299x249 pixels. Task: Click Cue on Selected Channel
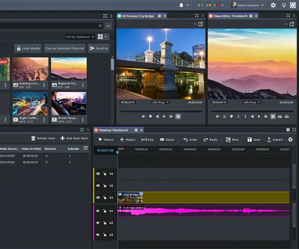(x=65, y=48)
